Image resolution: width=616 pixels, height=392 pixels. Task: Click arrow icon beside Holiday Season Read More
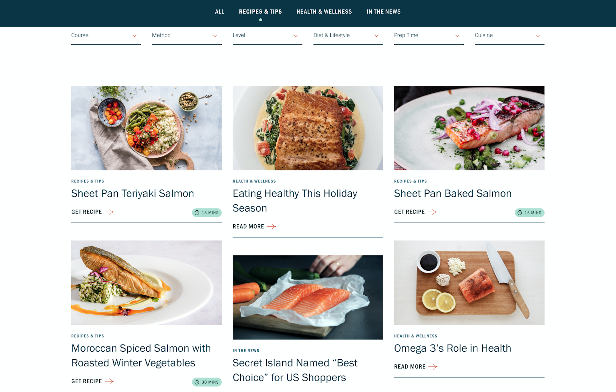click(271, 226)
